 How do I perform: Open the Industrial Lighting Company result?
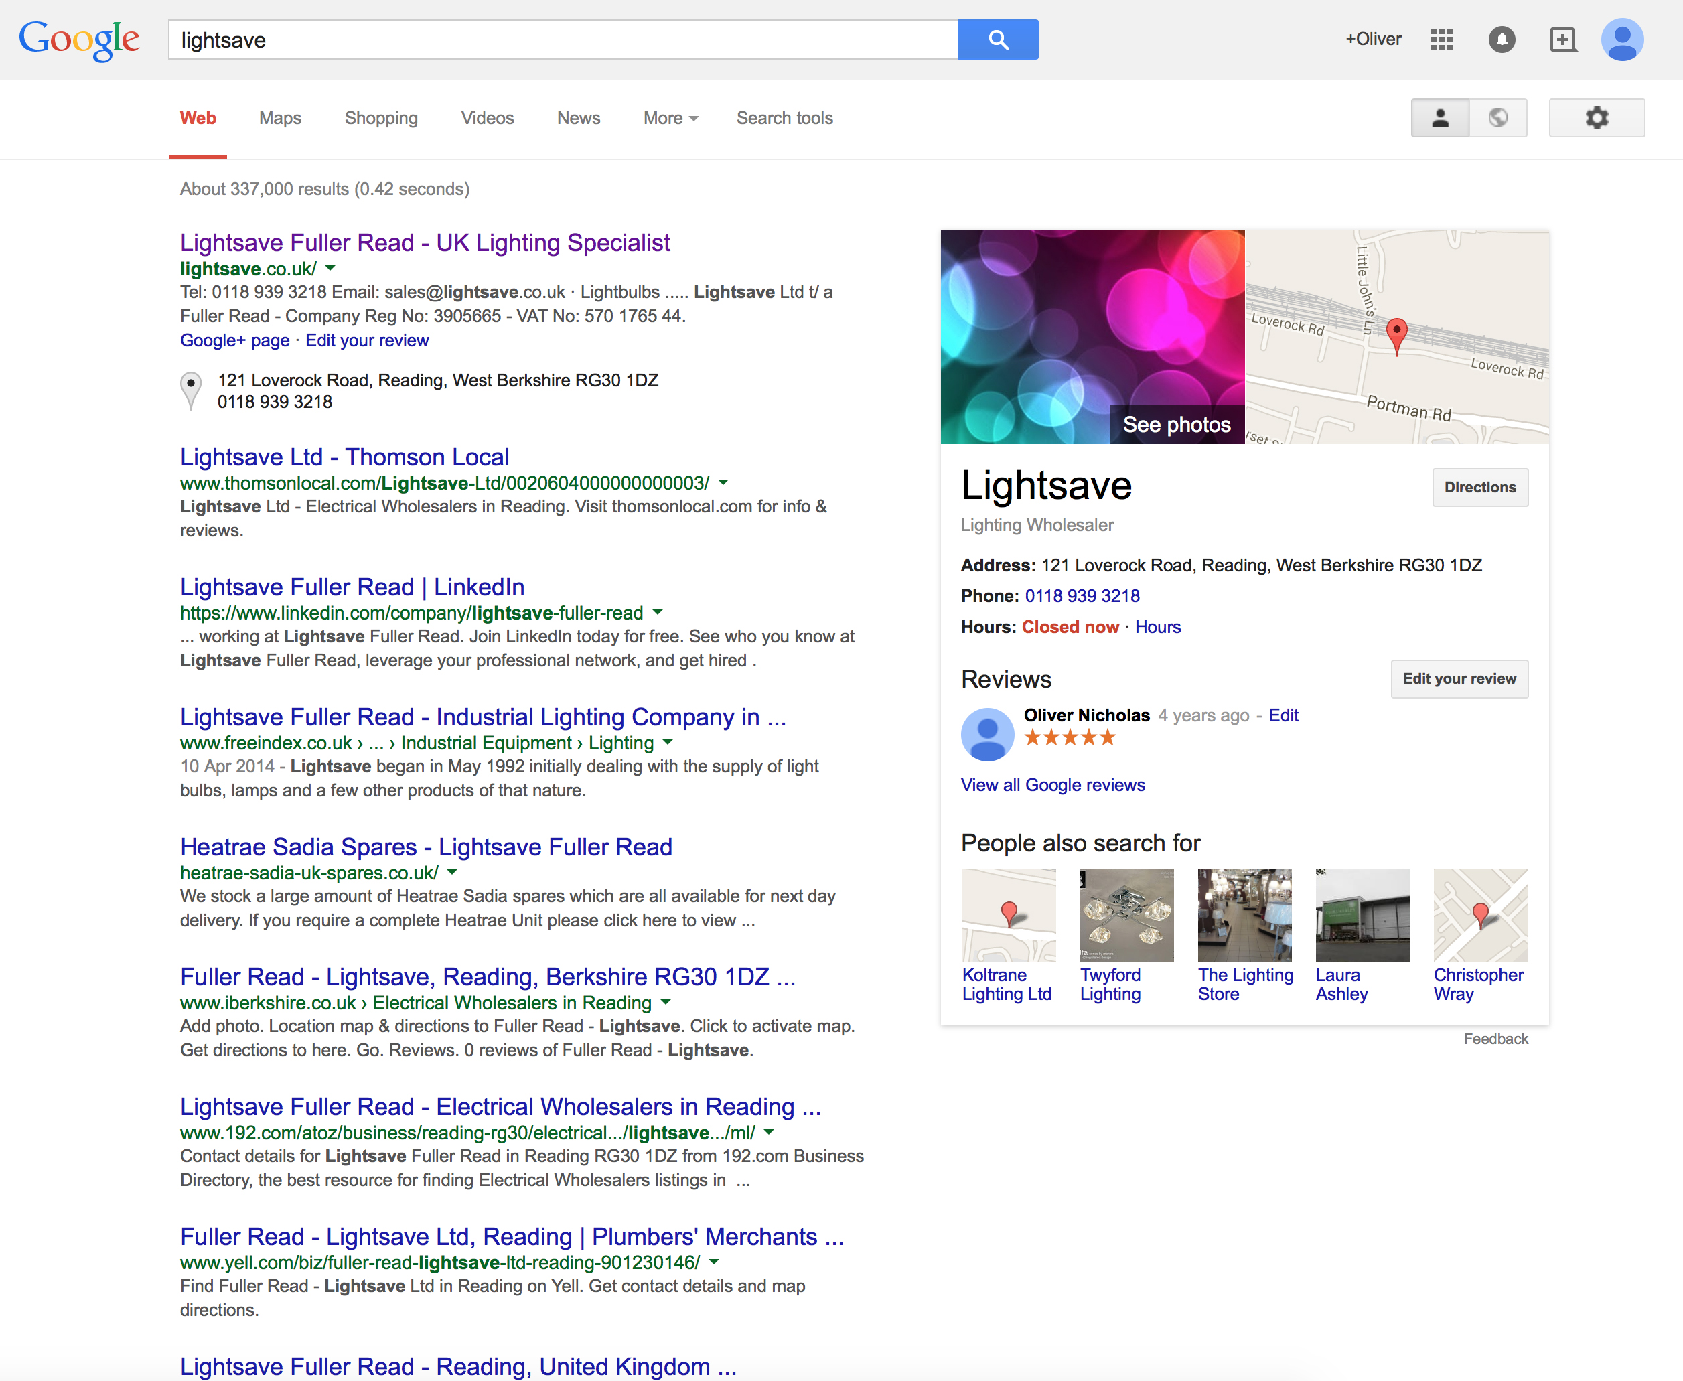click(483, 717)
